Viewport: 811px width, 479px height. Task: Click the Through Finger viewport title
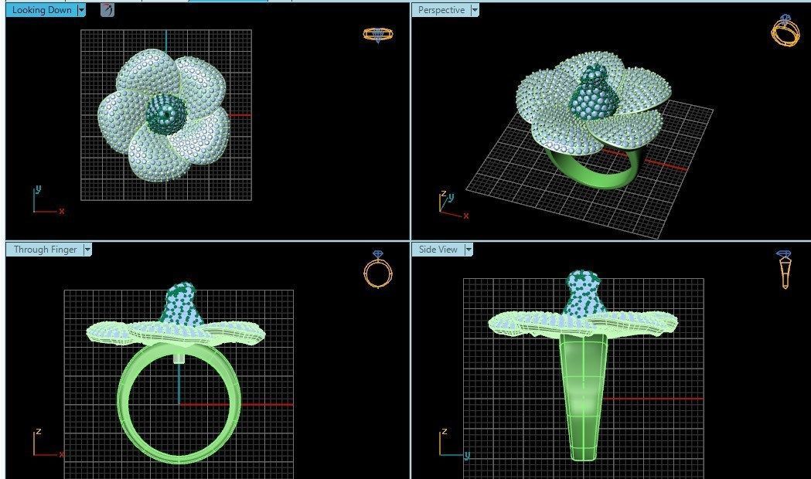point(45,250)
